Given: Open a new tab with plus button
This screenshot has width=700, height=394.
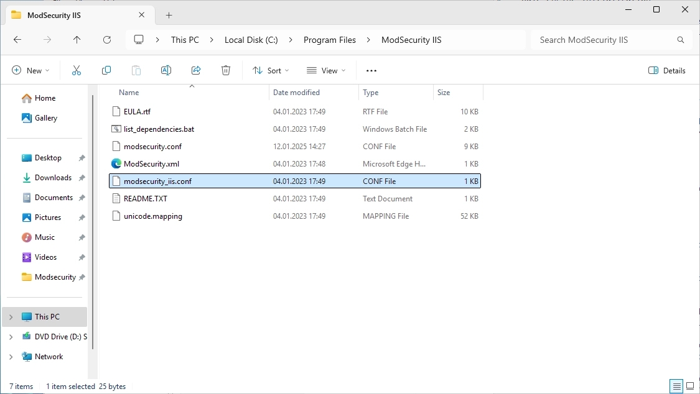Looking at the screenshot, I should click(169, 15).
